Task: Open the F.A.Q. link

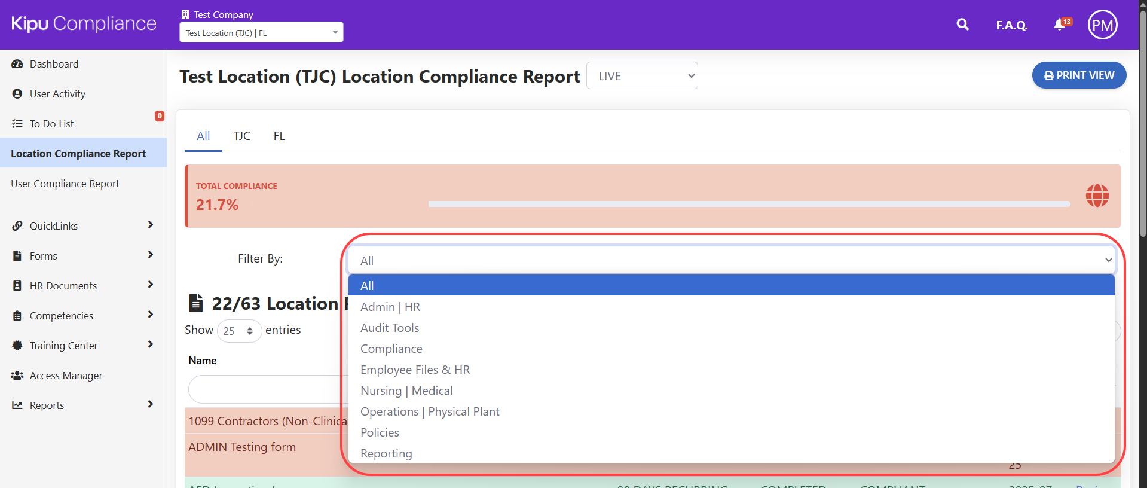Action: click(1011, 25)
